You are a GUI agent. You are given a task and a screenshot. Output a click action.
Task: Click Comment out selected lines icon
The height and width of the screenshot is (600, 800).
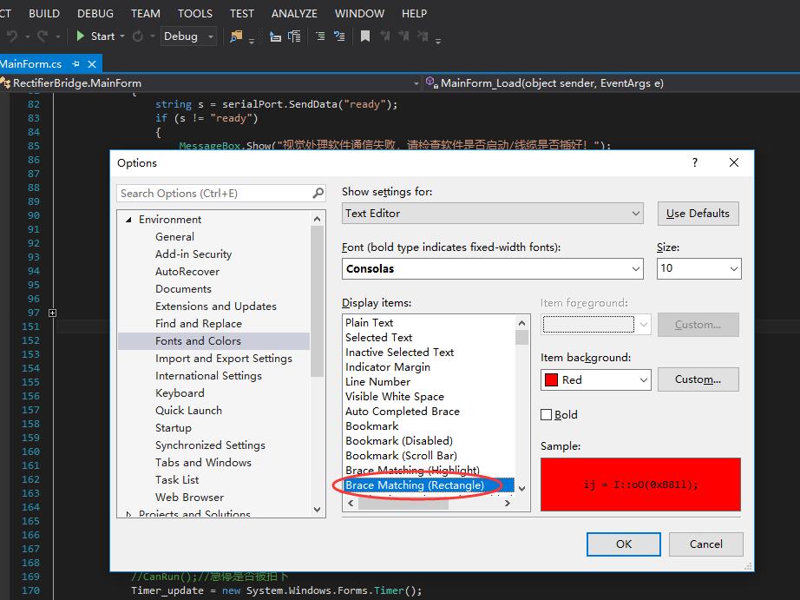(x=320, y=36)
